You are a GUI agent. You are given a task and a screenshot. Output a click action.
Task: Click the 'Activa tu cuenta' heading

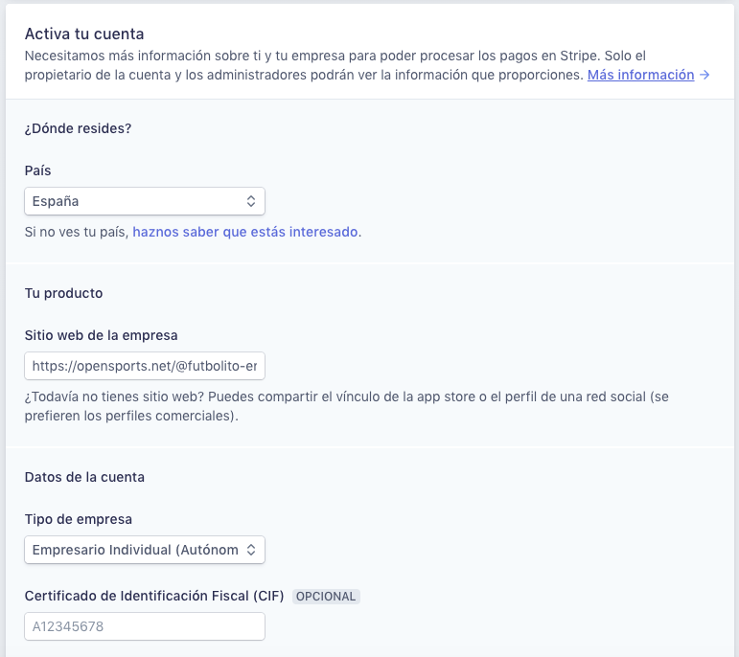(84, 34)
